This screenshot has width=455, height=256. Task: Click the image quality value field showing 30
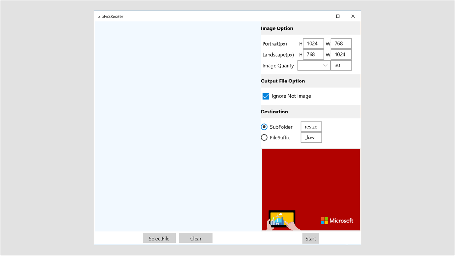point(341,65)
